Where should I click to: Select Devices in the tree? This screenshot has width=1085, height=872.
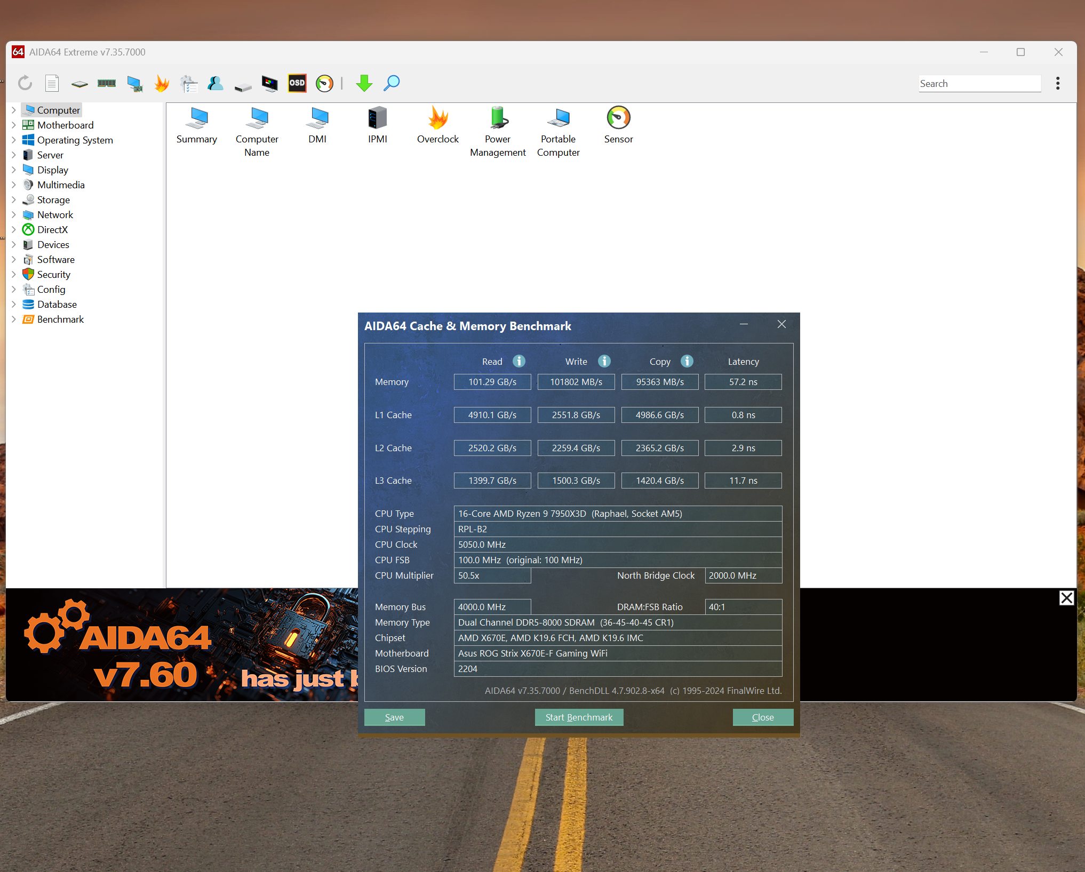53,244
